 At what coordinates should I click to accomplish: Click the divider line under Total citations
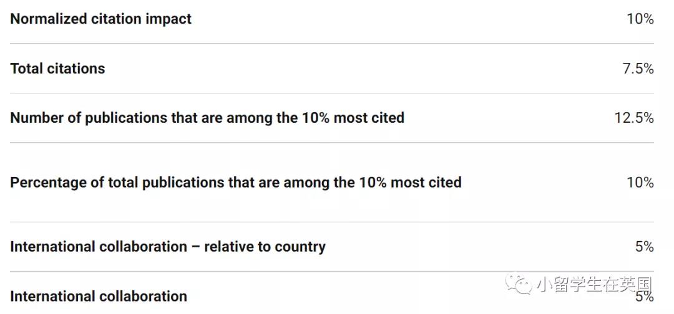[x=332, y=93]
